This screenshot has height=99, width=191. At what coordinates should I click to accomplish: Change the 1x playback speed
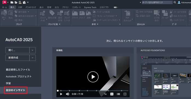pos(105,94)
